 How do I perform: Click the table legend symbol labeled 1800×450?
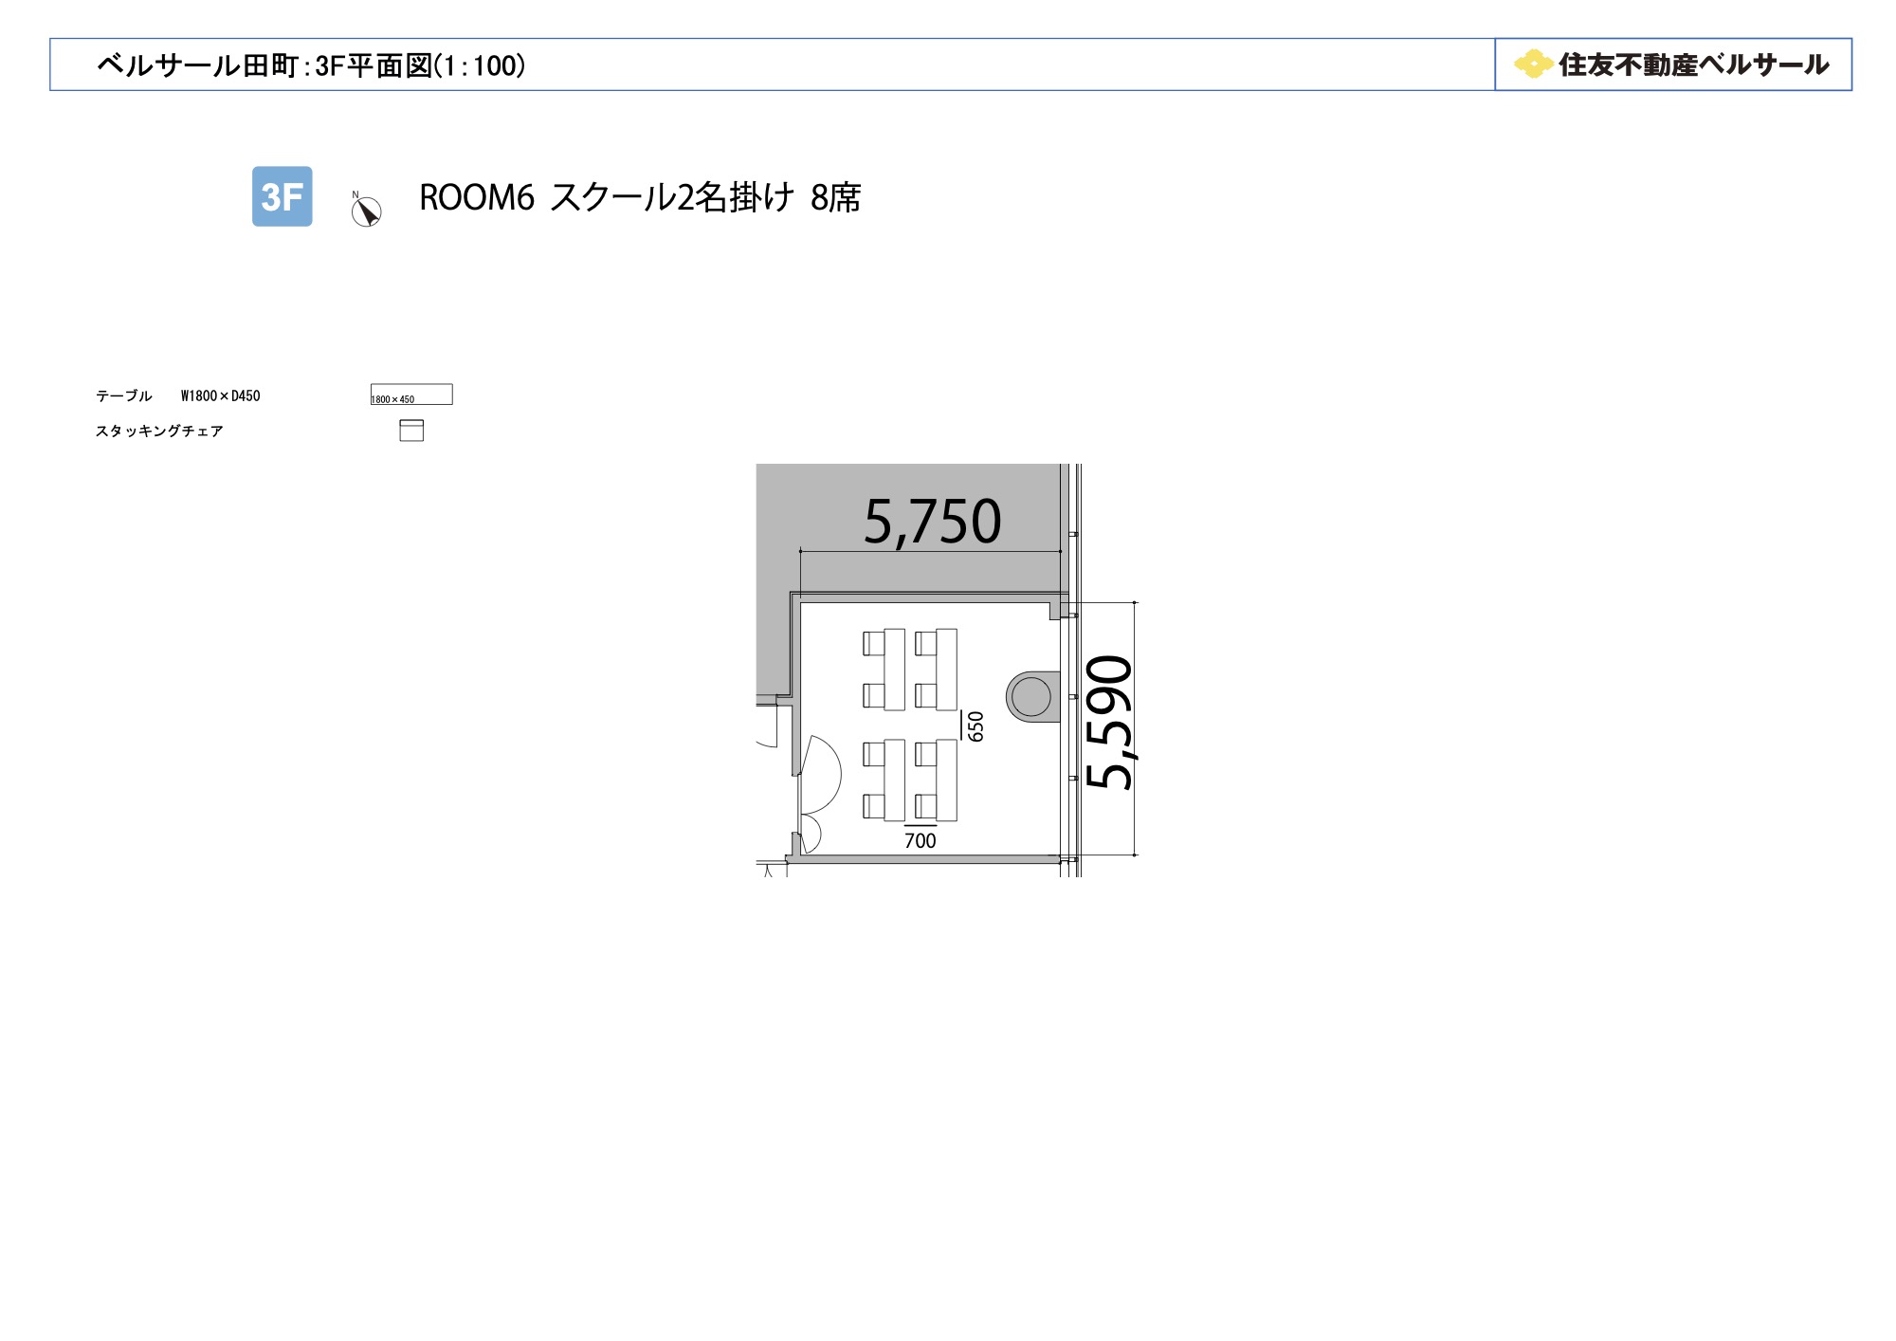[411, 395]
